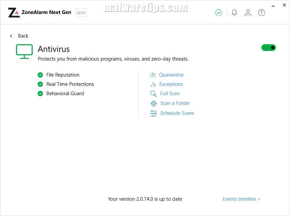Click the green Antivirus monitor icon

24,52
